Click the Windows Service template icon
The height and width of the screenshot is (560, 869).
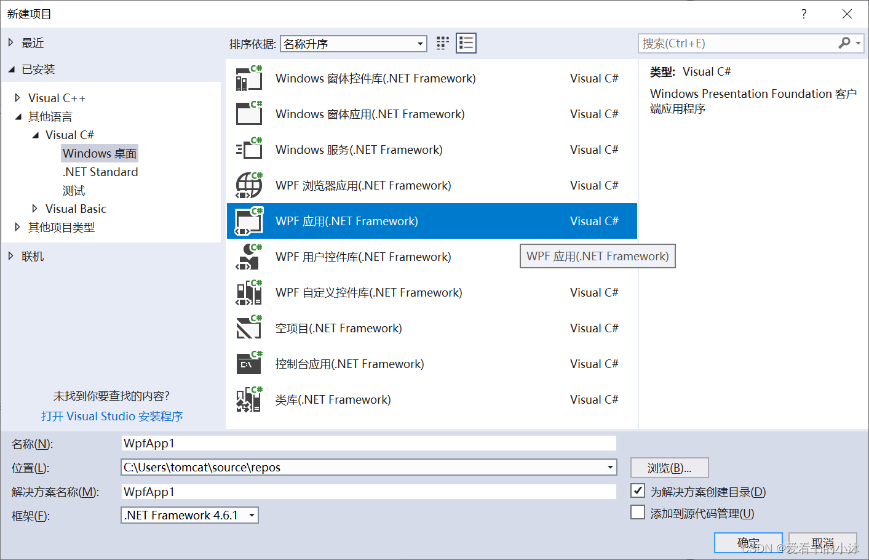[249, 150]
